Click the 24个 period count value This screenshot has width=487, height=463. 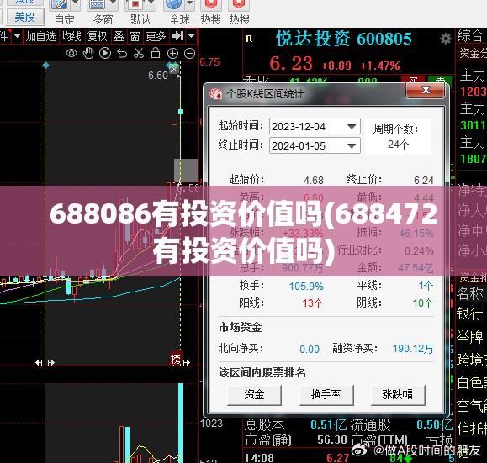398,145
